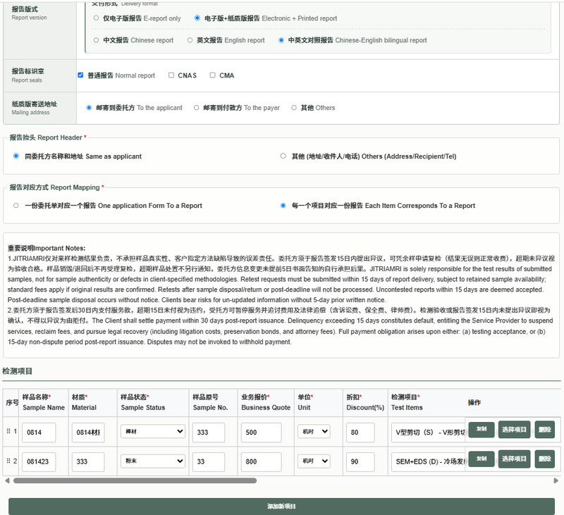Enable the CMA seal checkbox
564x515 pixels.
pyautogui.click(x=213, y=75)
